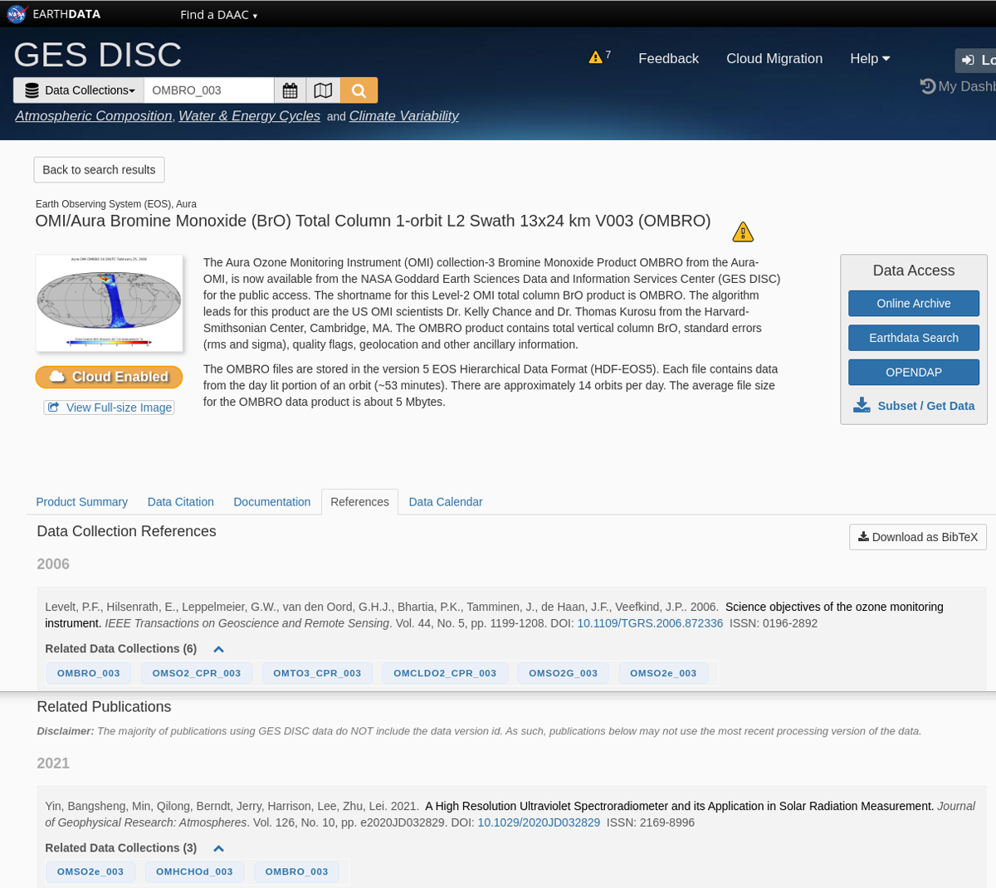Image resolution: width=996 pixels, height=888 pixels.
Task: Collapse Related Data Collections (6) list
Action: coord(218,649)
